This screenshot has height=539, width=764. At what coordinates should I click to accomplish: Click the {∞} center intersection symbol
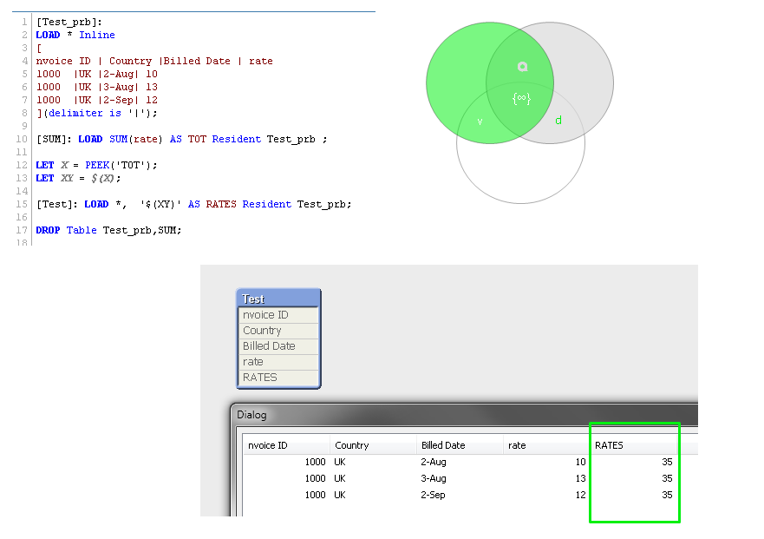(x=520, y=99)
